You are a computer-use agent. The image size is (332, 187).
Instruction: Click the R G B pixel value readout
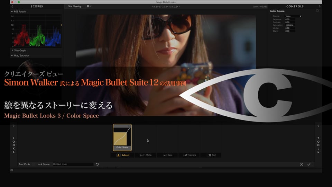pyautogui.click(x=166, y=7)
